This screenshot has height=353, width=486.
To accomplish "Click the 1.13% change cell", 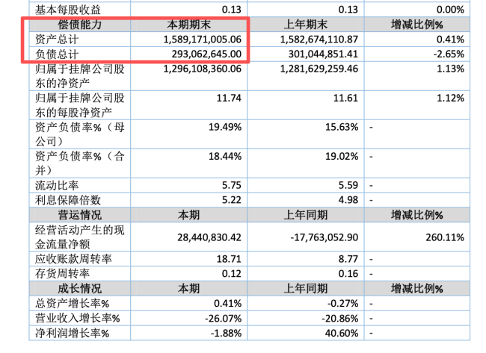I will [x=450, y=69].
